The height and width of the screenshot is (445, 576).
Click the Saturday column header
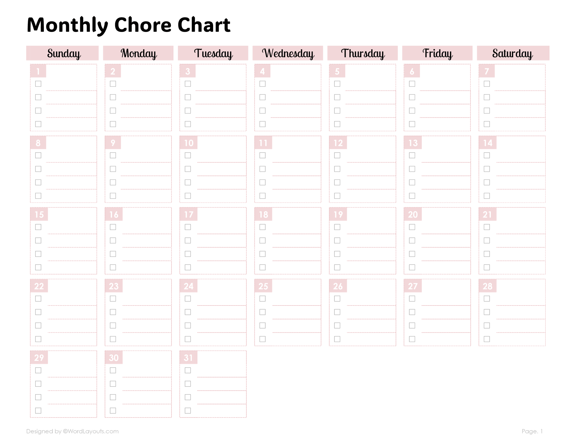point(513,53)
